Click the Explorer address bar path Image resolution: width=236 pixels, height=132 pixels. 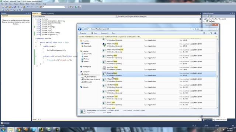pyautogui.click(x=139, y=29)
